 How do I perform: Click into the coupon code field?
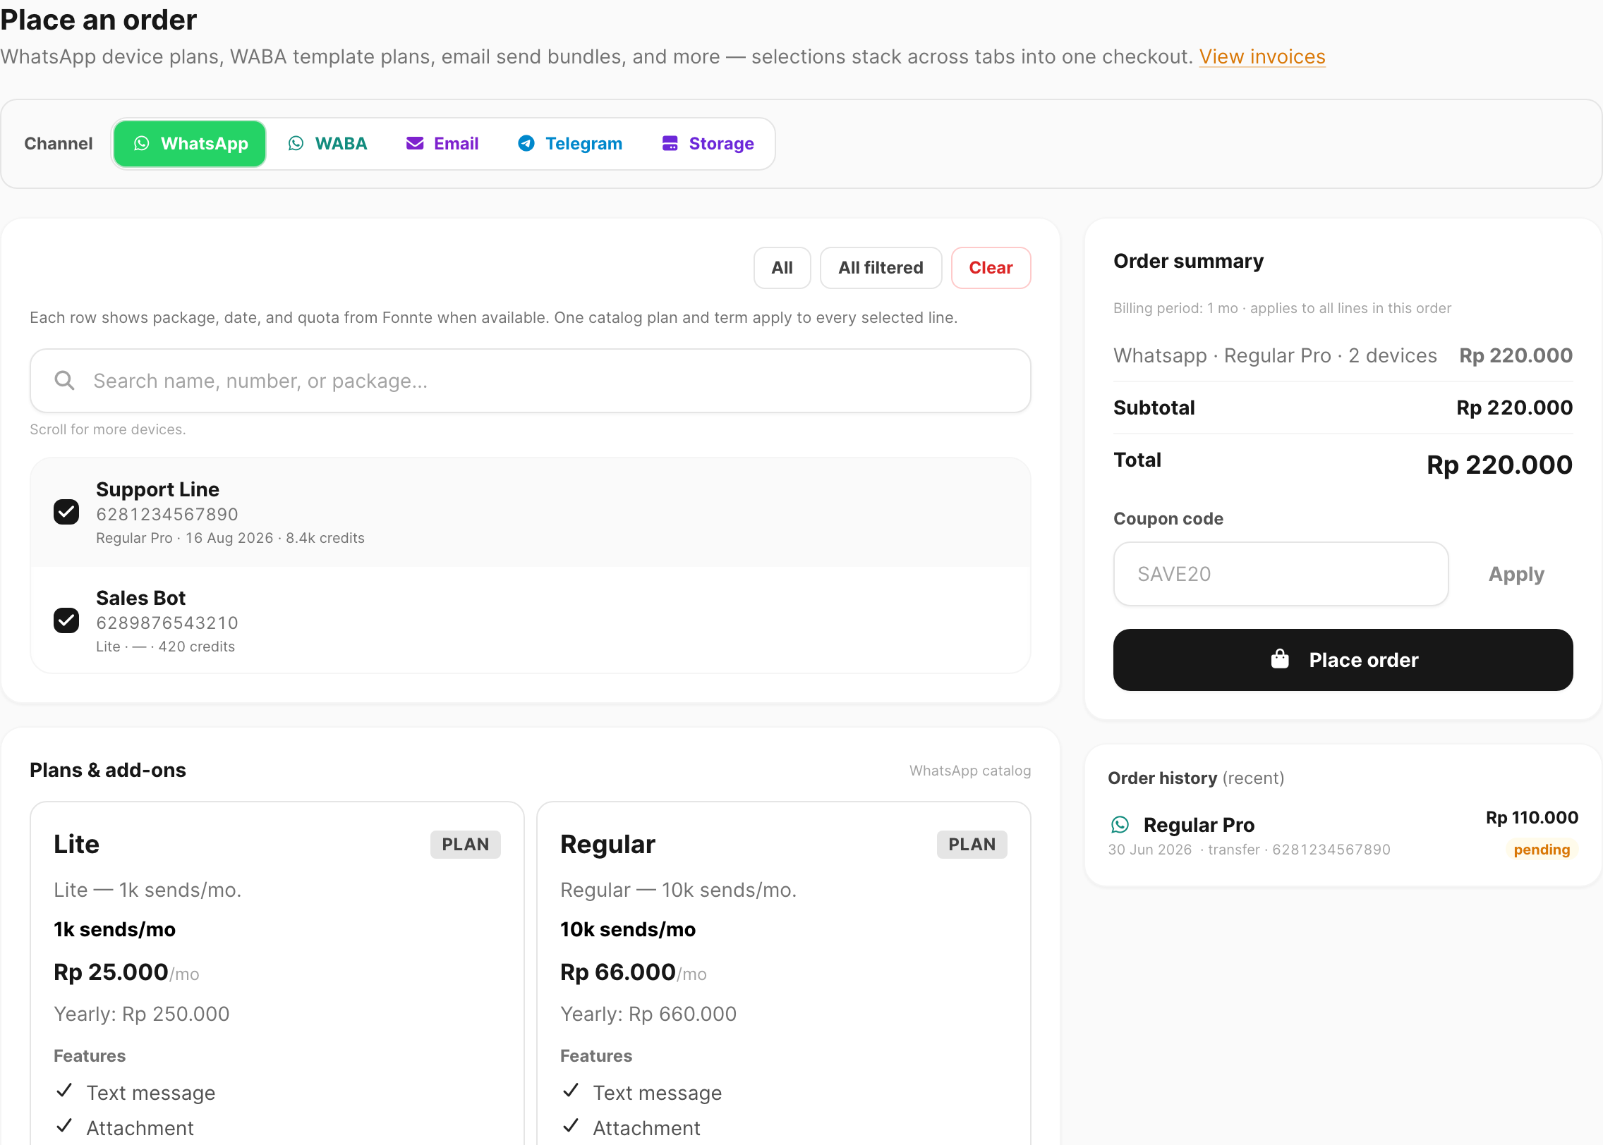tap(1281, 574)
